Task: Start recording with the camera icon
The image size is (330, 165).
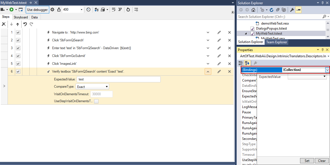Action: (3, 9)
